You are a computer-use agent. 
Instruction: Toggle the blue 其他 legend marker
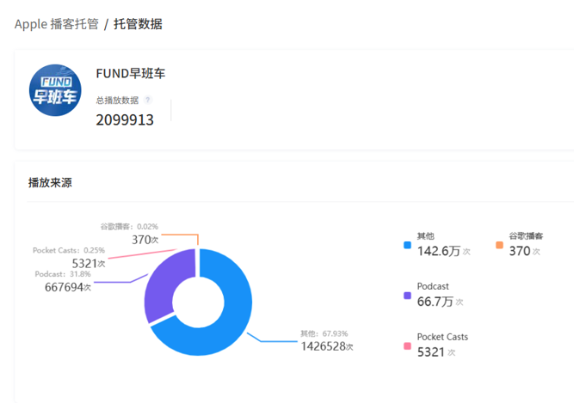tap(406, 245)
